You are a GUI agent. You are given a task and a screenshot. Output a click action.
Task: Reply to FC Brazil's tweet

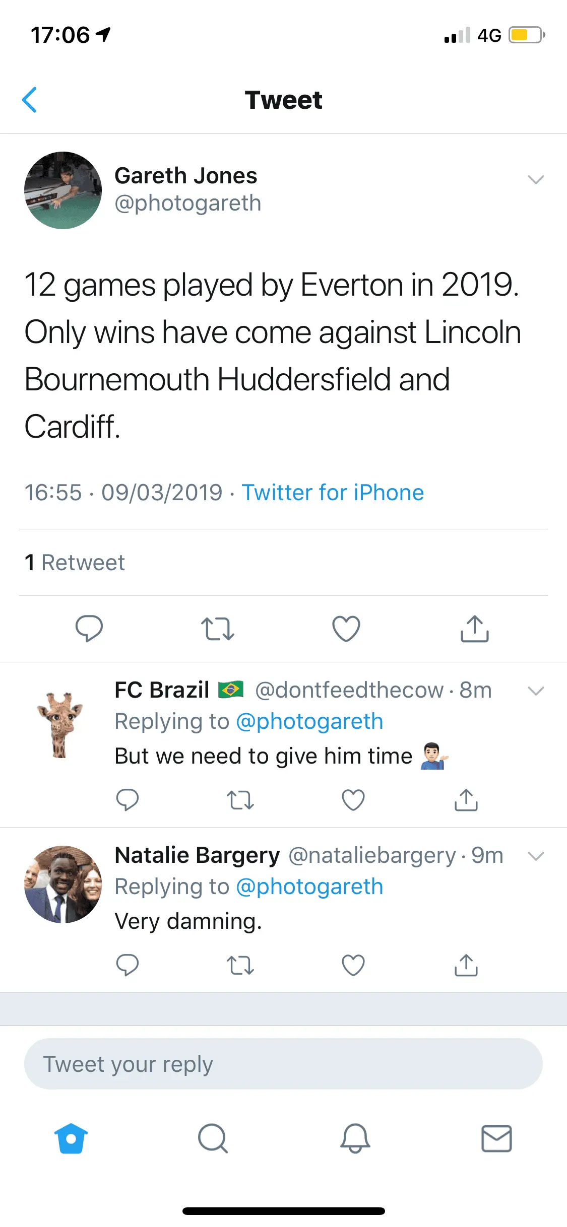point(127,799)
